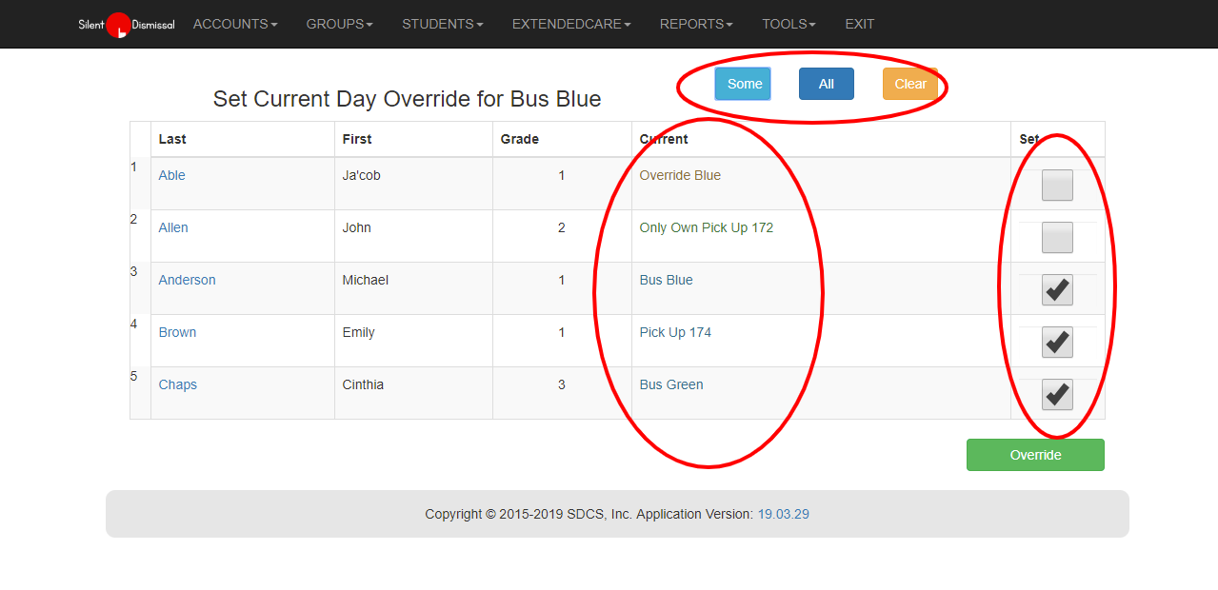Click Exit in the navigation bar
The height and width of the screenshot is (590, 1218).
point(859,24)
